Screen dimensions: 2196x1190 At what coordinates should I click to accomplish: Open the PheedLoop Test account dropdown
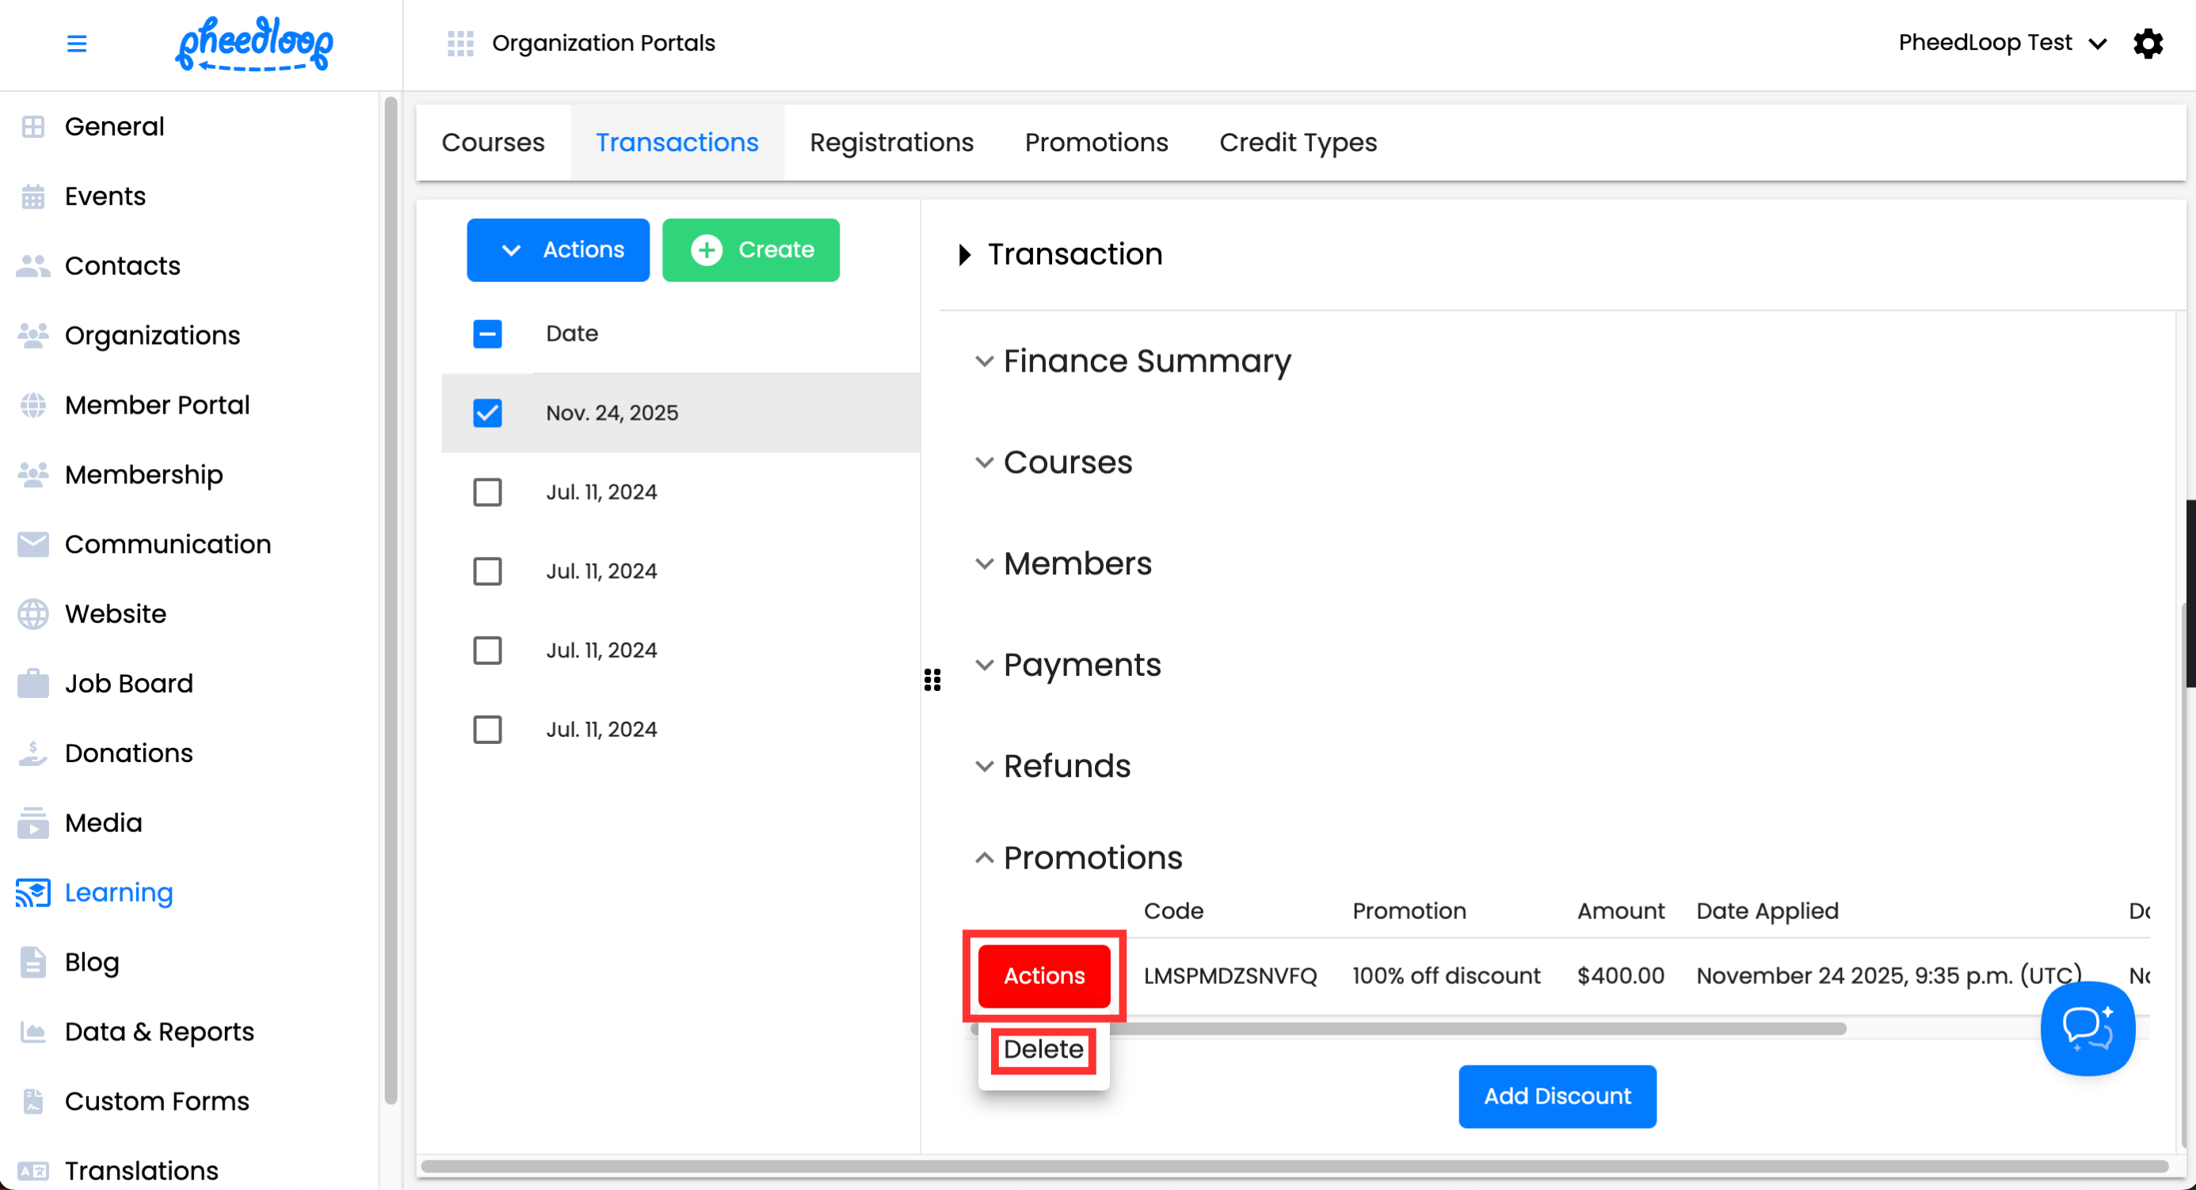click(x=2002, y=44)
